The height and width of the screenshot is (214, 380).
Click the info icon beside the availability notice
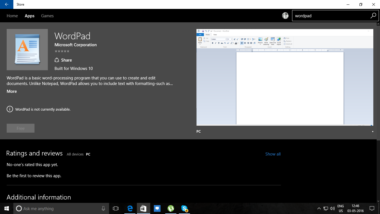[10, 109]
